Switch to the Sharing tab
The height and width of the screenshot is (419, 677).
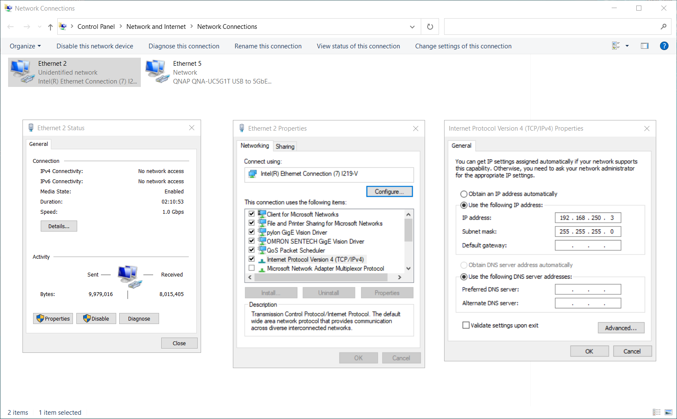click(285, 146)
